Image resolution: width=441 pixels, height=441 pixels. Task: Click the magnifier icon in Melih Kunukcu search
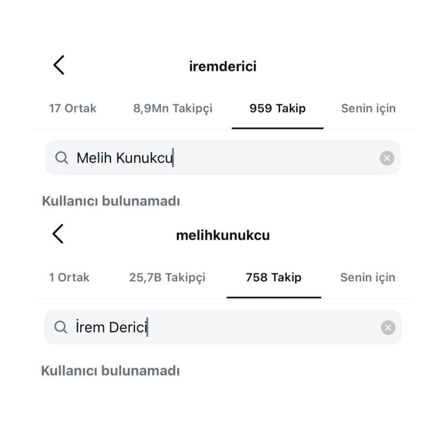[x=62, y=158]
